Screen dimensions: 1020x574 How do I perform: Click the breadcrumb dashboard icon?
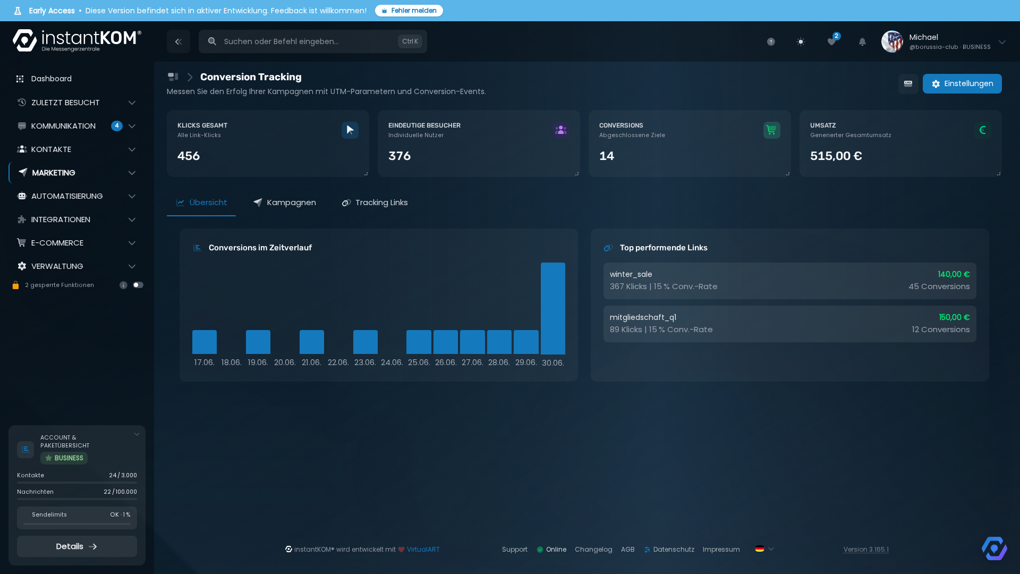point(173,77)
